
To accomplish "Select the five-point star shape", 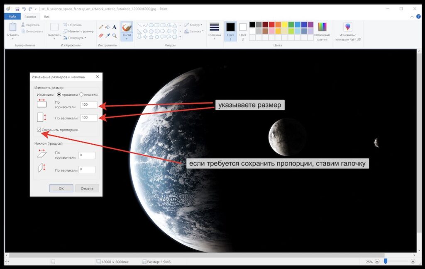I will [151, 37].
